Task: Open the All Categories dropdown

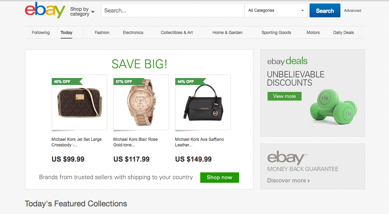Action: (276, 10)
